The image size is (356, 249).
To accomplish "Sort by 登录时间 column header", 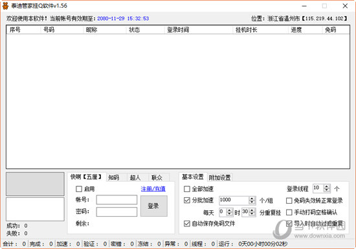I will [x=199, y=30].
